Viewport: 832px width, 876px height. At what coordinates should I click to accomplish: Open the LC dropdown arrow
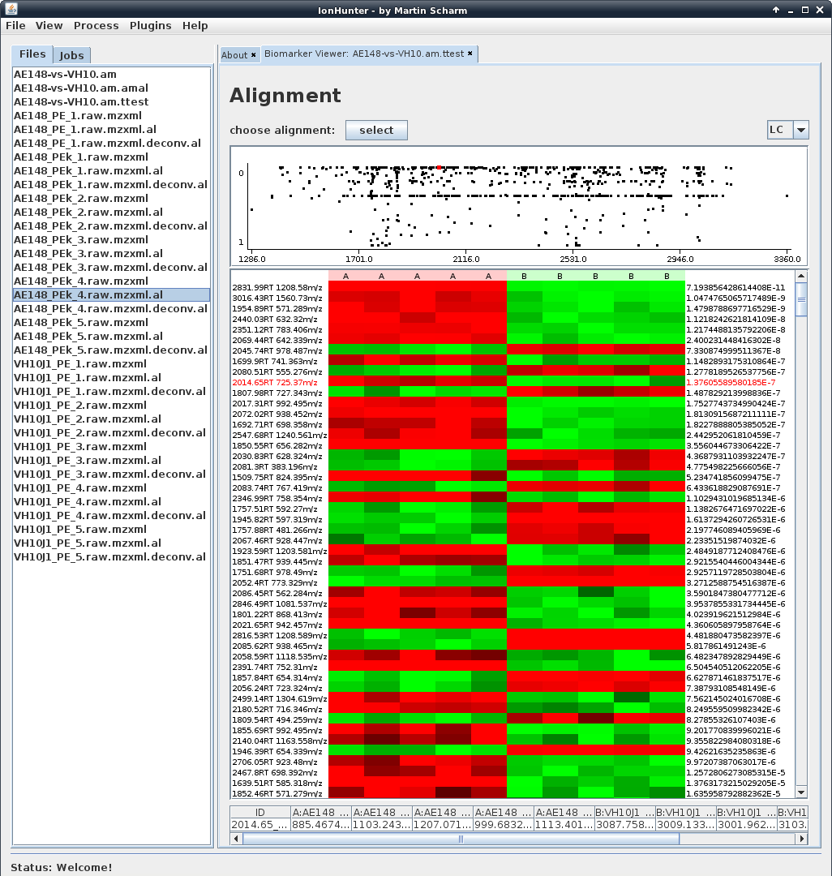point(800,130)
